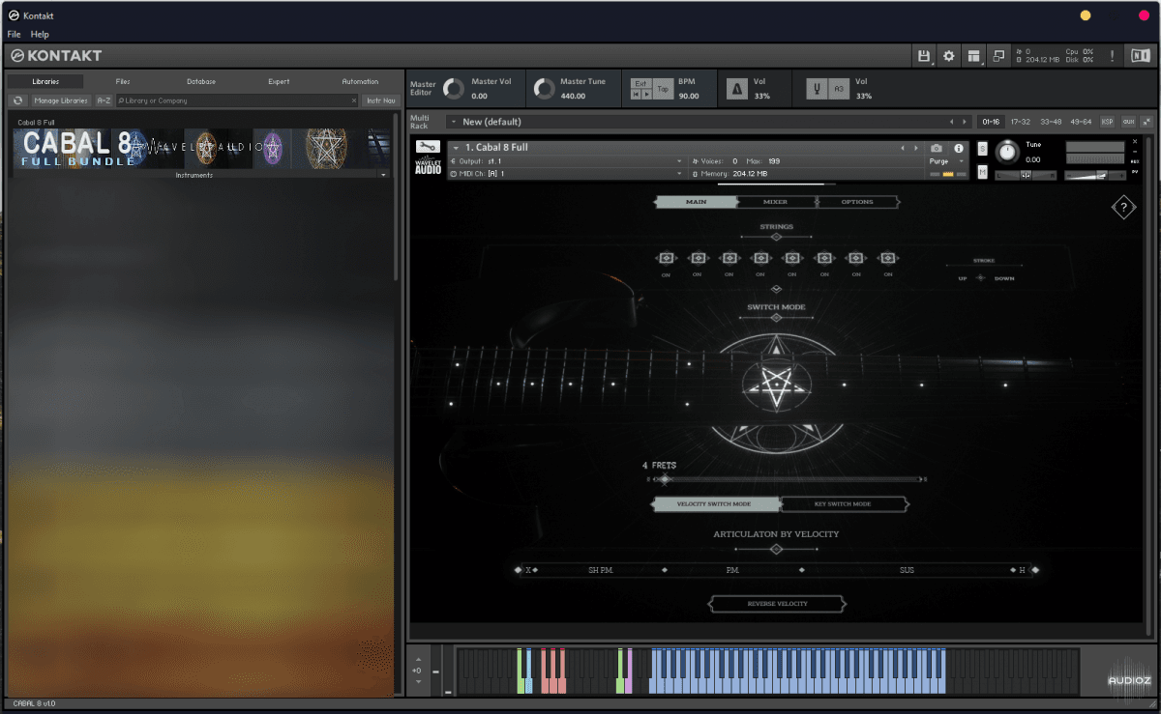Toggle the Ext sync button
1161x714 pixels.
click(x=640, y=84)
